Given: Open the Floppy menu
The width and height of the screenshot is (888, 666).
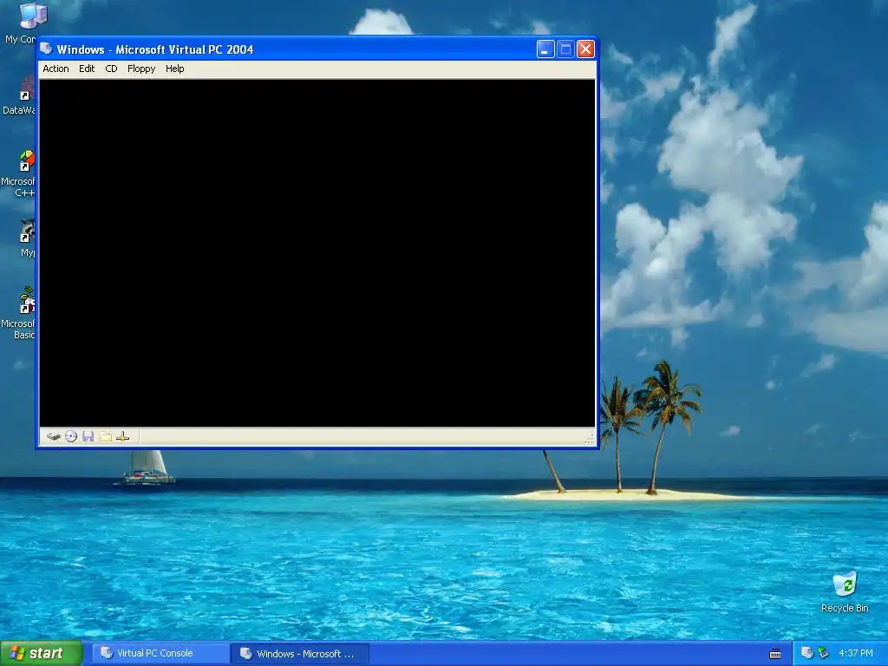Looking at the screenshot, I should (141, 69).
